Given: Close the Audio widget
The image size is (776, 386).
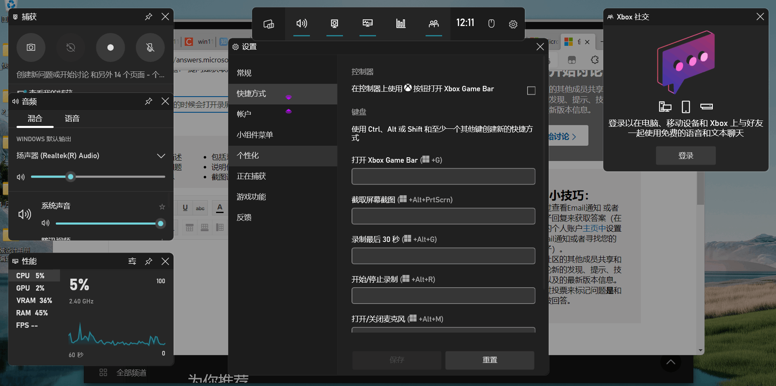Looking at the screenshot, I should pos(165,101).
